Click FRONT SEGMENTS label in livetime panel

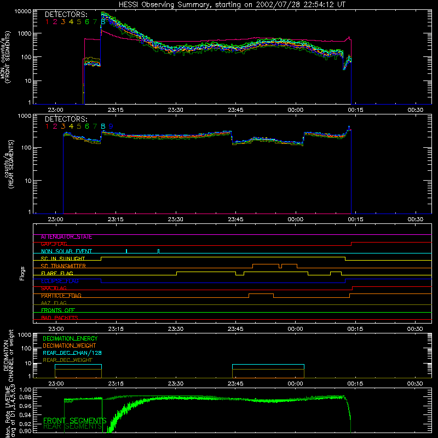pyautogui.click(x=75, y=420)
